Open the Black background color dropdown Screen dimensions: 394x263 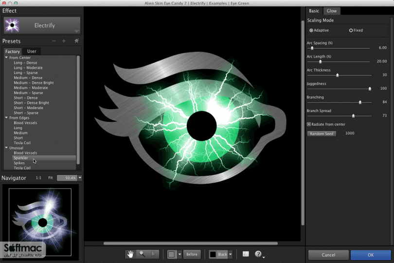click(x=231, y=254)
